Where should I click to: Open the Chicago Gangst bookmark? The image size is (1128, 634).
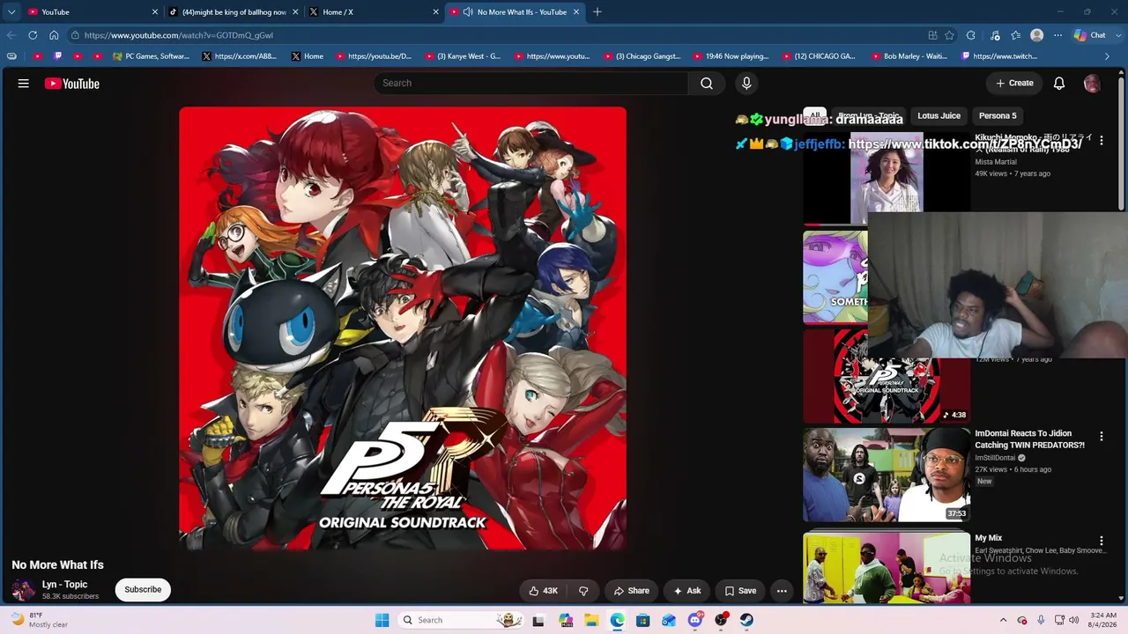(x=642, y=56)
